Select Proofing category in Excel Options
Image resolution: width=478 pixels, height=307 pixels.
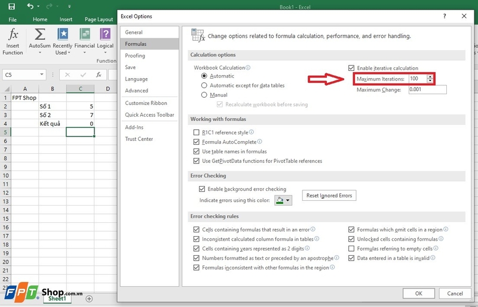pos(149,55)
